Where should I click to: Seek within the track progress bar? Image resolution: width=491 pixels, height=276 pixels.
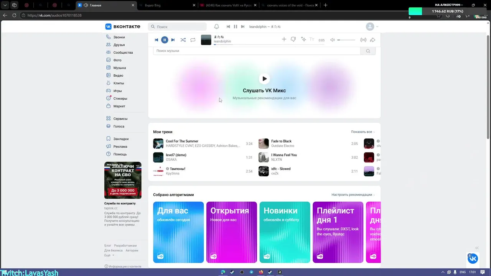[x=269, y=44]
